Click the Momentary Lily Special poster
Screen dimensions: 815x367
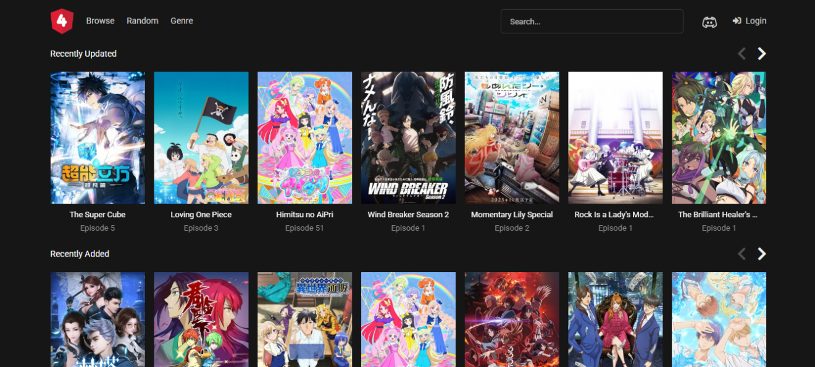point(511,137)
